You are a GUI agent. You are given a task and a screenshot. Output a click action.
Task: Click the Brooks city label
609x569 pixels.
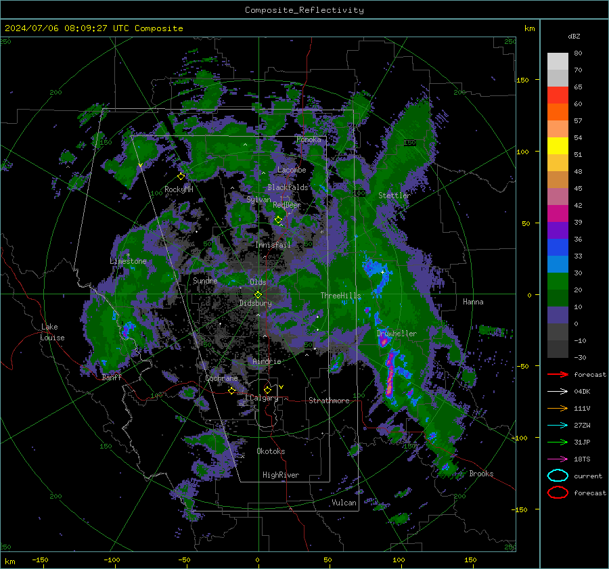(481, 474)
